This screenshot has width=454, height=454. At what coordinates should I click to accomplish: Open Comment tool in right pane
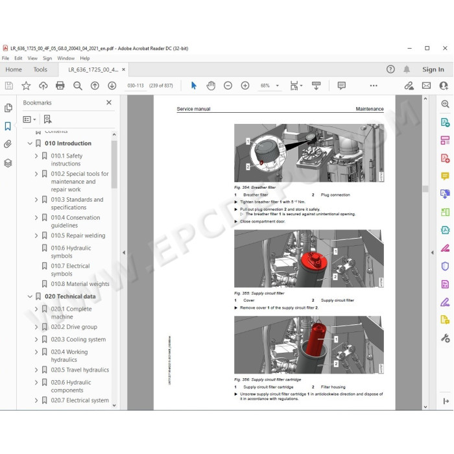(x=445, y=176)
